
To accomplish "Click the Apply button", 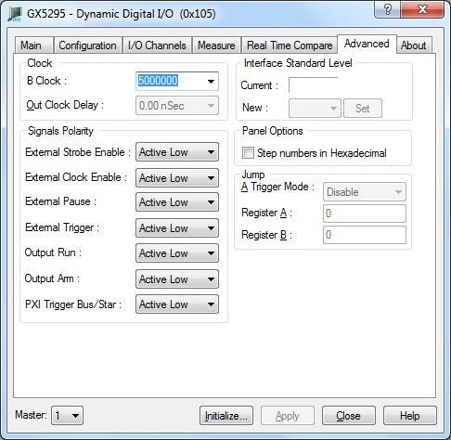I will (288, 416).
